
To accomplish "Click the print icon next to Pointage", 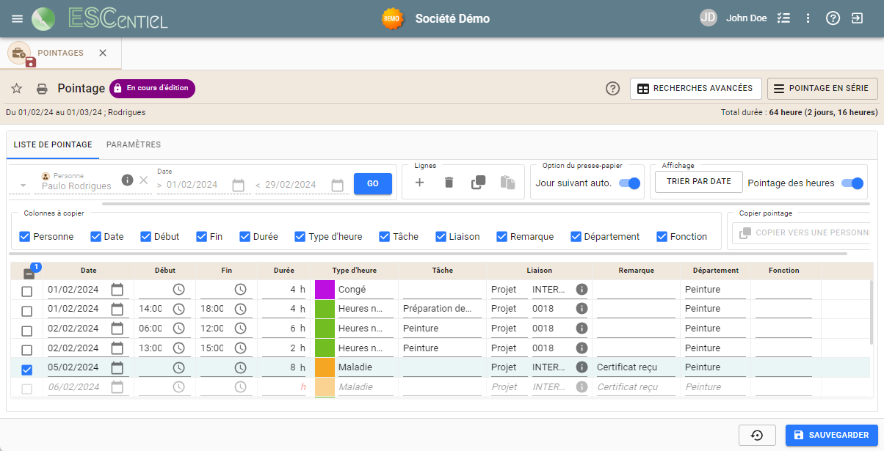I will [x=42, y=89].
